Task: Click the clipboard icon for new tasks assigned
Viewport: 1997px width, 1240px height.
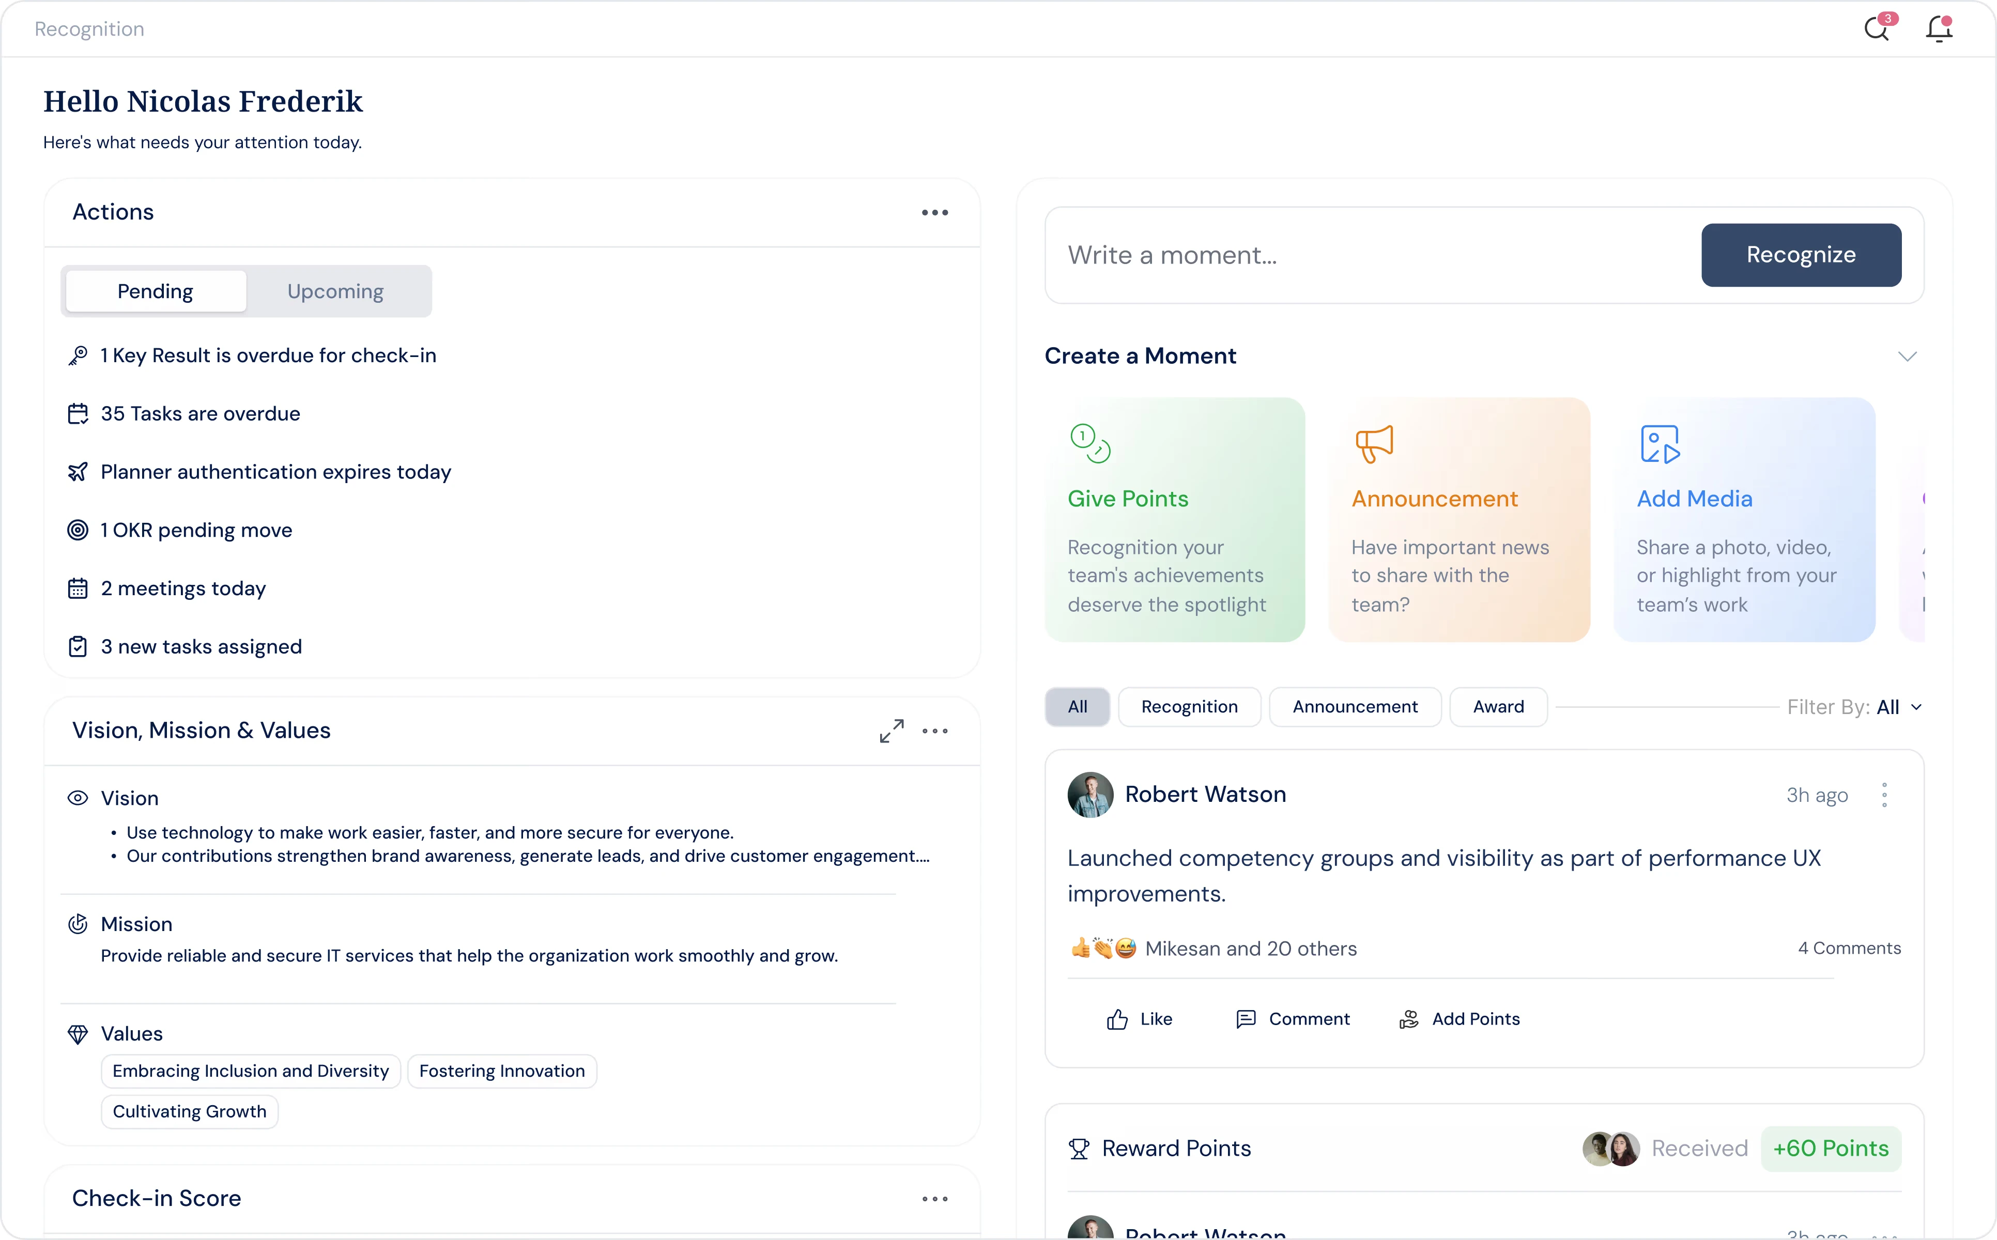Action: click(x=78, y=647)
